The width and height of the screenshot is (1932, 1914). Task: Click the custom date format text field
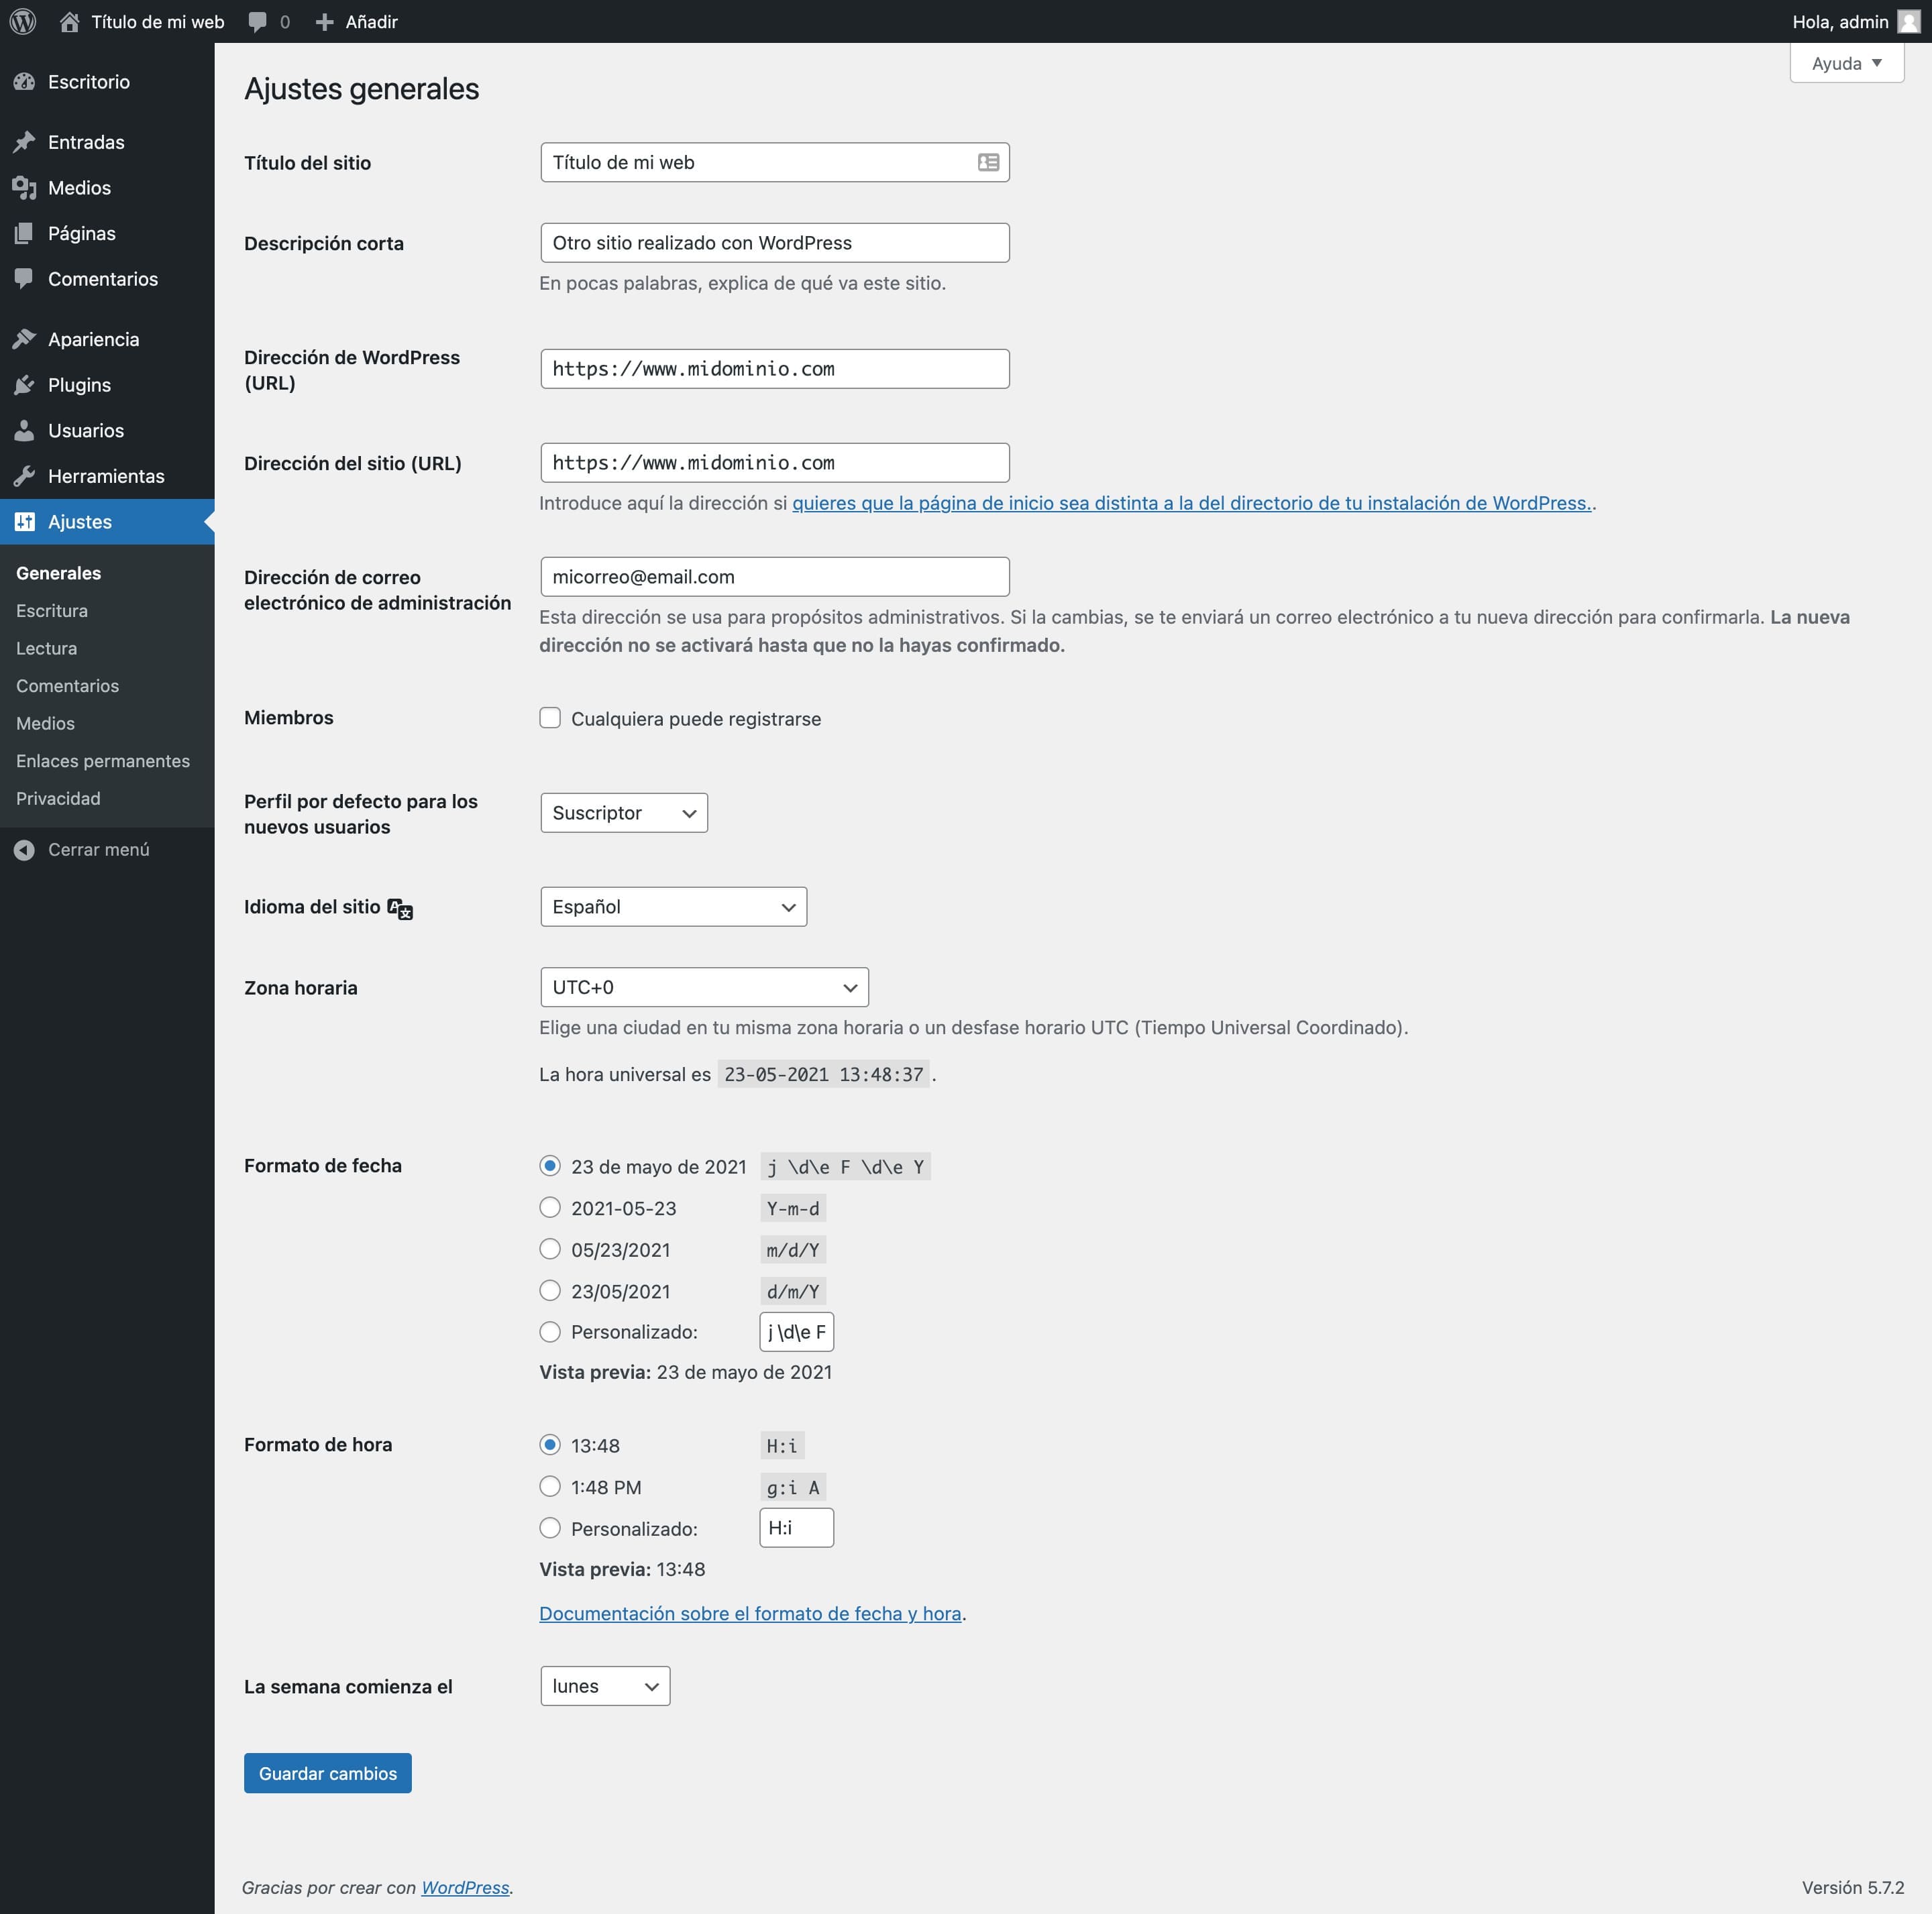[797, 1331]
